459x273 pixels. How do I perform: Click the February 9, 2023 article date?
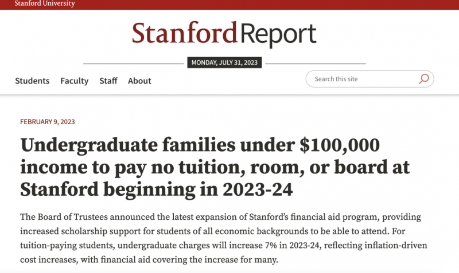tap(48, 122)
